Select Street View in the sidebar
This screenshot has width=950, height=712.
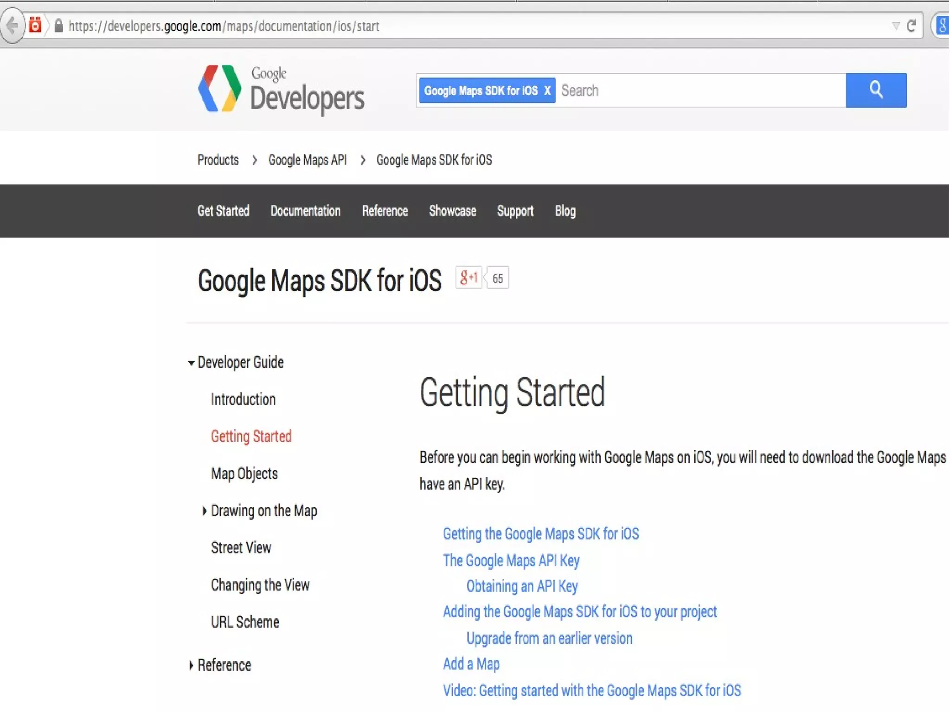point(241,548)
